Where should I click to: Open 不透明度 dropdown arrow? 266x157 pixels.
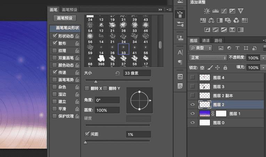263,58
